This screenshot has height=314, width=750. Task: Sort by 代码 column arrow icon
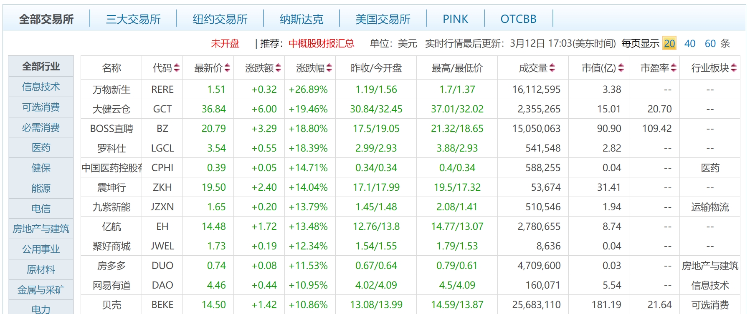point(177,68)
